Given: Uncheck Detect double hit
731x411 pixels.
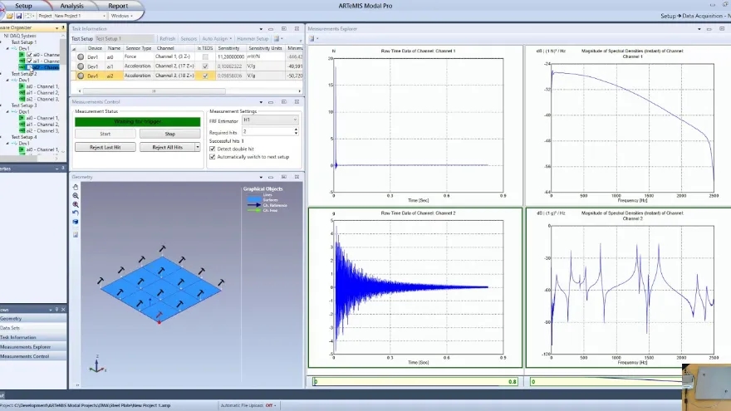Looking at the screenshot, I should click(x=213, y=149).
